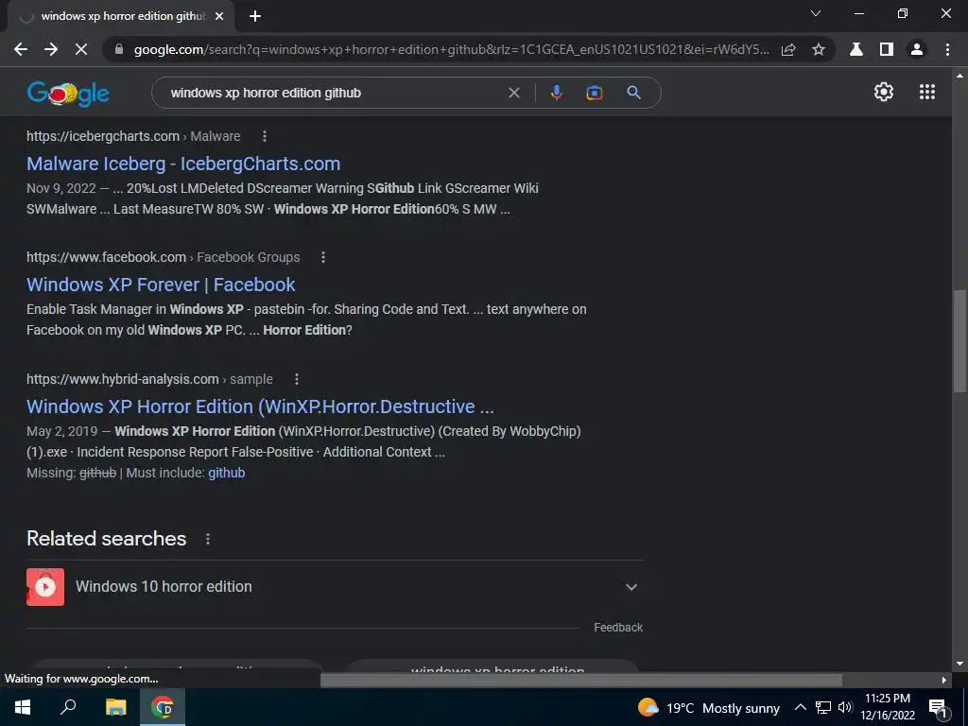The width and height of the screenshot is (968, 726).
Task: Open volume control tray icon
Action: pos(845,707)
